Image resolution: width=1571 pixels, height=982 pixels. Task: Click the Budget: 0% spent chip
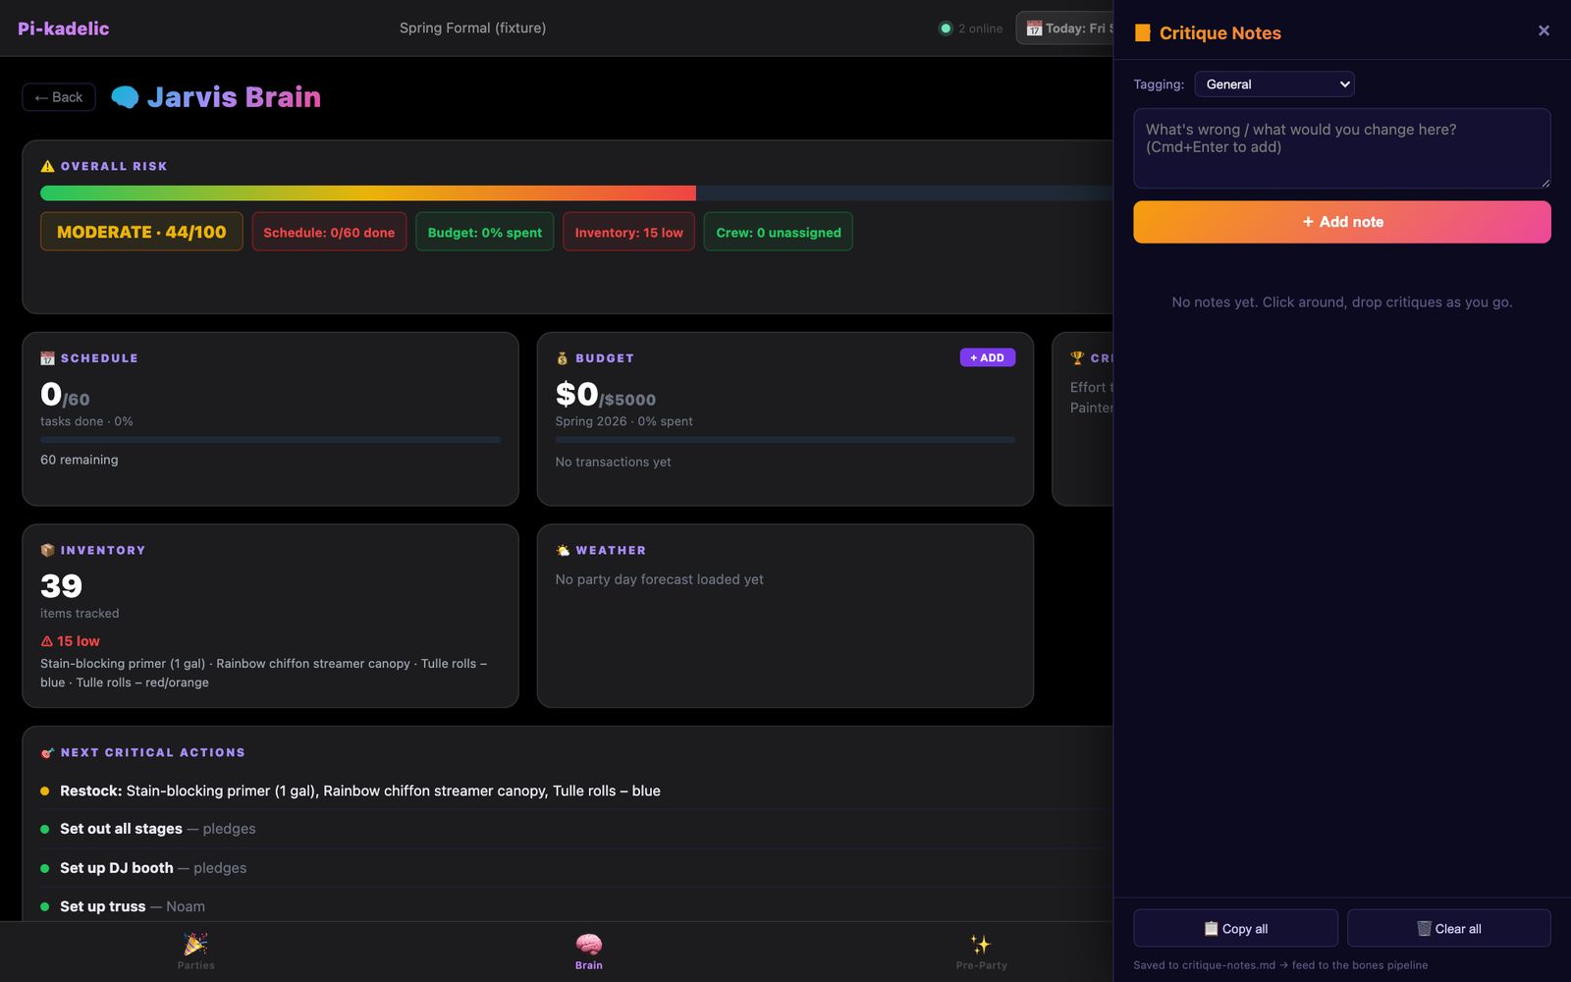485,232
